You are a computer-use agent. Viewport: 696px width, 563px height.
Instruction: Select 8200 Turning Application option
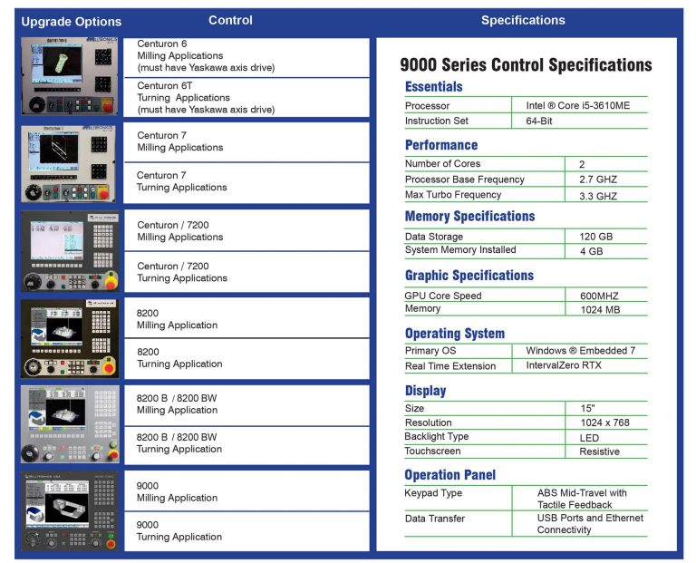click(x=246, y=358)
